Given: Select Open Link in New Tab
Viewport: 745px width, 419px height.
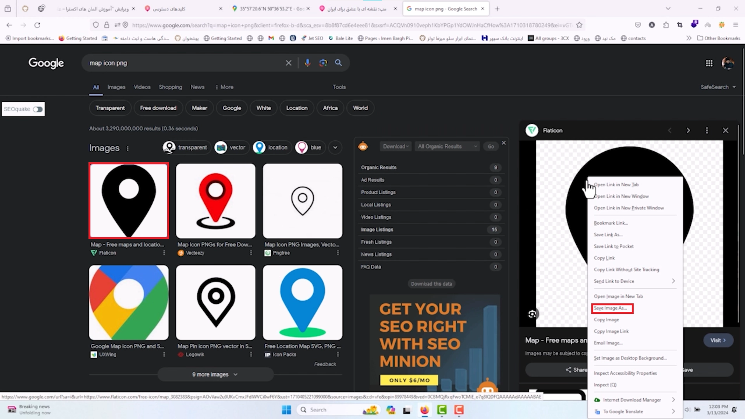Looking at the screenshot, I should point(634,185).
